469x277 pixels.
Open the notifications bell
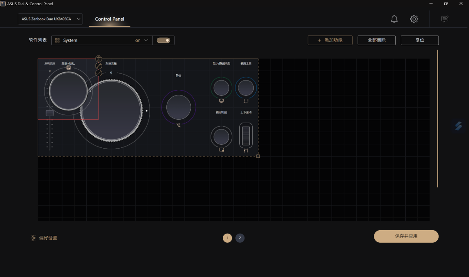click(x=394, y=19)
